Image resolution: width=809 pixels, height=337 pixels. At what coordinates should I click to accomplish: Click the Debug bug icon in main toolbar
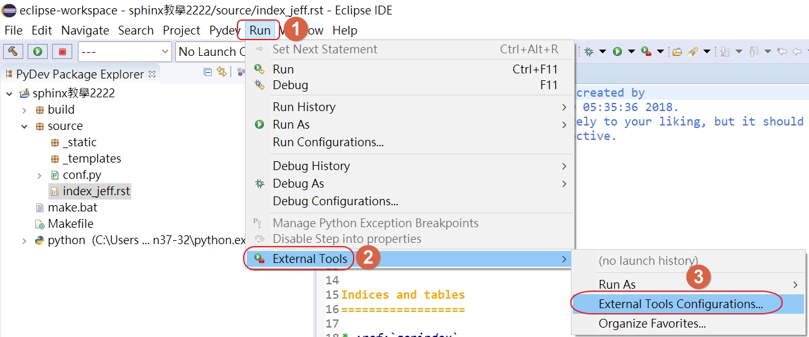click(x=589, y=51)
